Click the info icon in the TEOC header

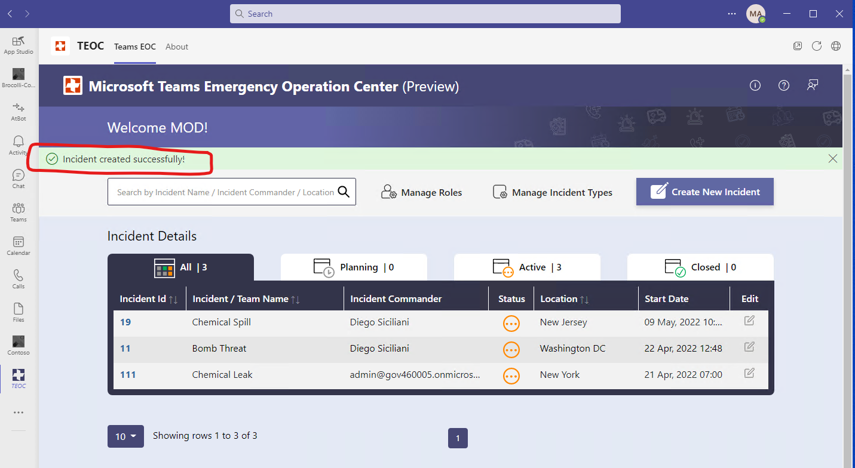[x=755, y=85]
